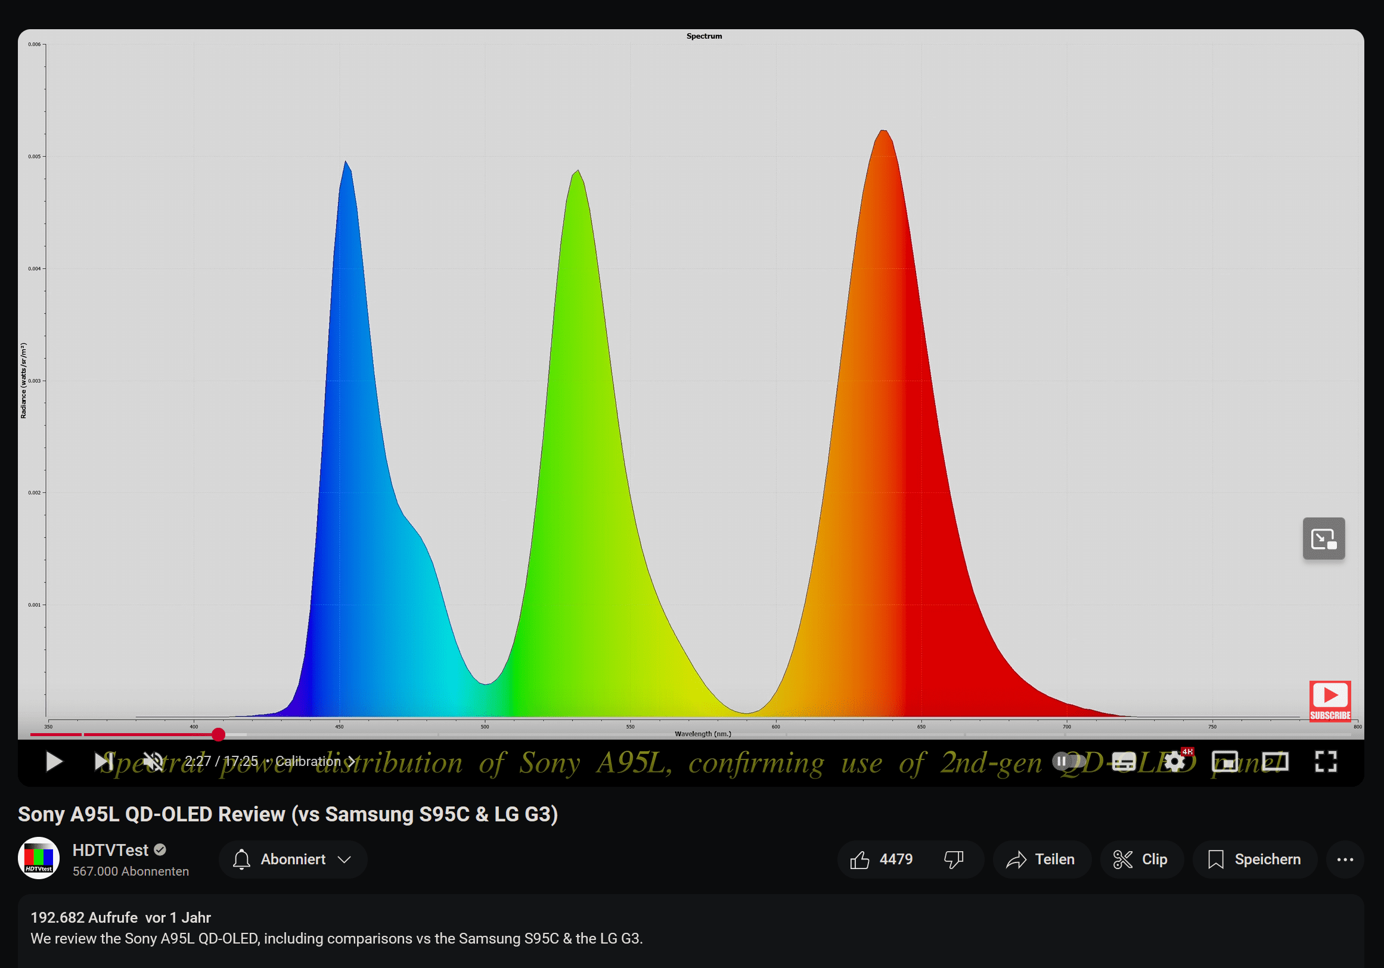
Task: Create a Clip from the video
Action: [x=1141, y=859]
